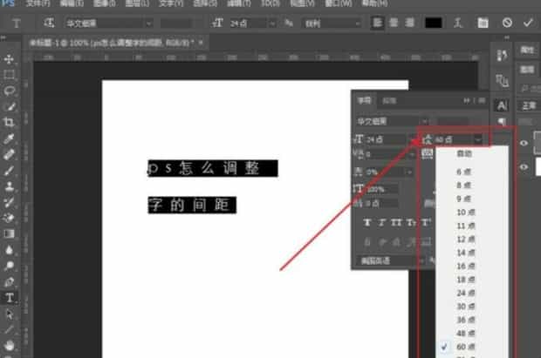Screen dimensions: 541x358
Task: Toggle visibility of the second layer
Action: coord(524,166)
